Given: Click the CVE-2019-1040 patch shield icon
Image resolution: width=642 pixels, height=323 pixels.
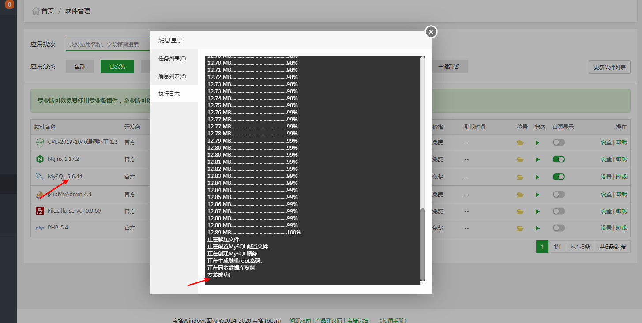Looking at the screenshot, I should (40, 142).
